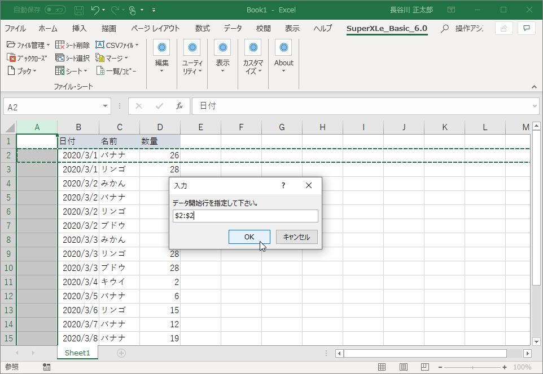This screenshot has width=543, height=374.
Task: Click the search magnifier (操作アシスト)
Action: (x=445, y=28)
